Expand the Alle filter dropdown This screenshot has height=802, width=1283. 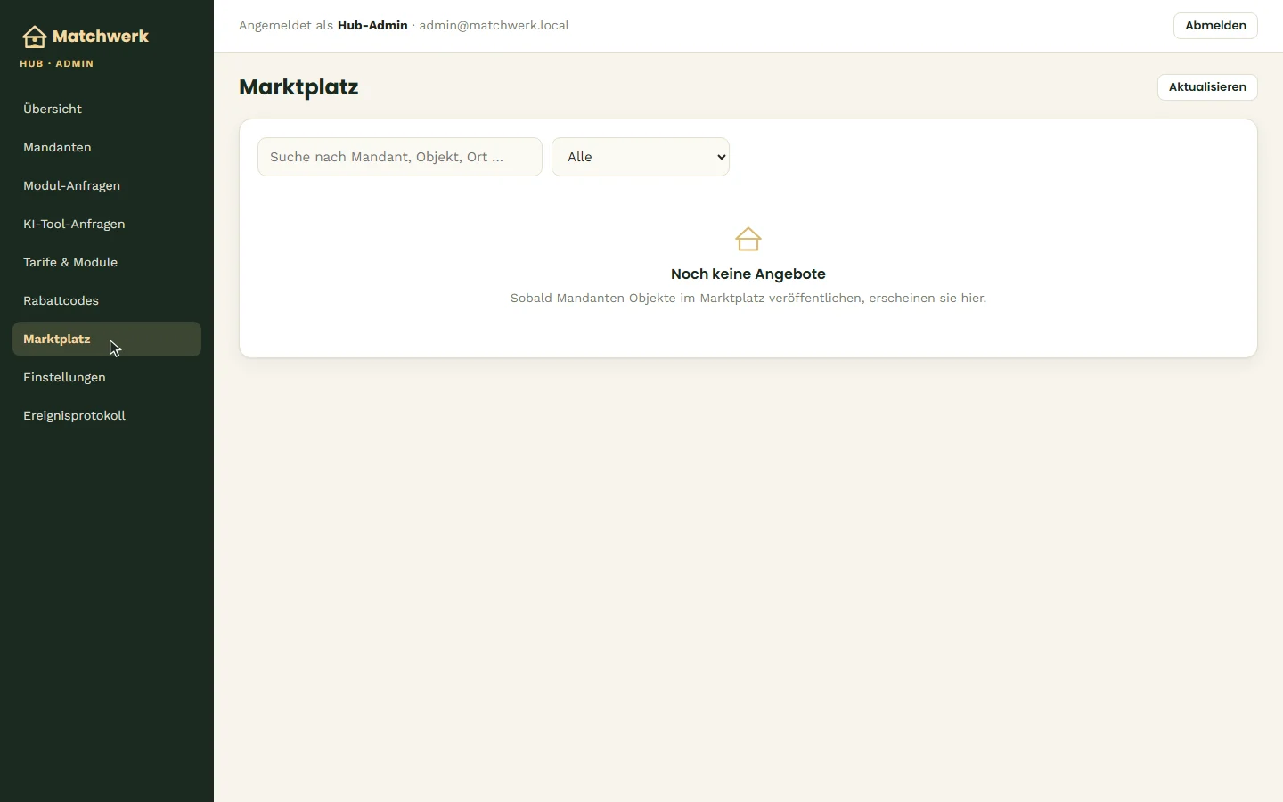641,157
